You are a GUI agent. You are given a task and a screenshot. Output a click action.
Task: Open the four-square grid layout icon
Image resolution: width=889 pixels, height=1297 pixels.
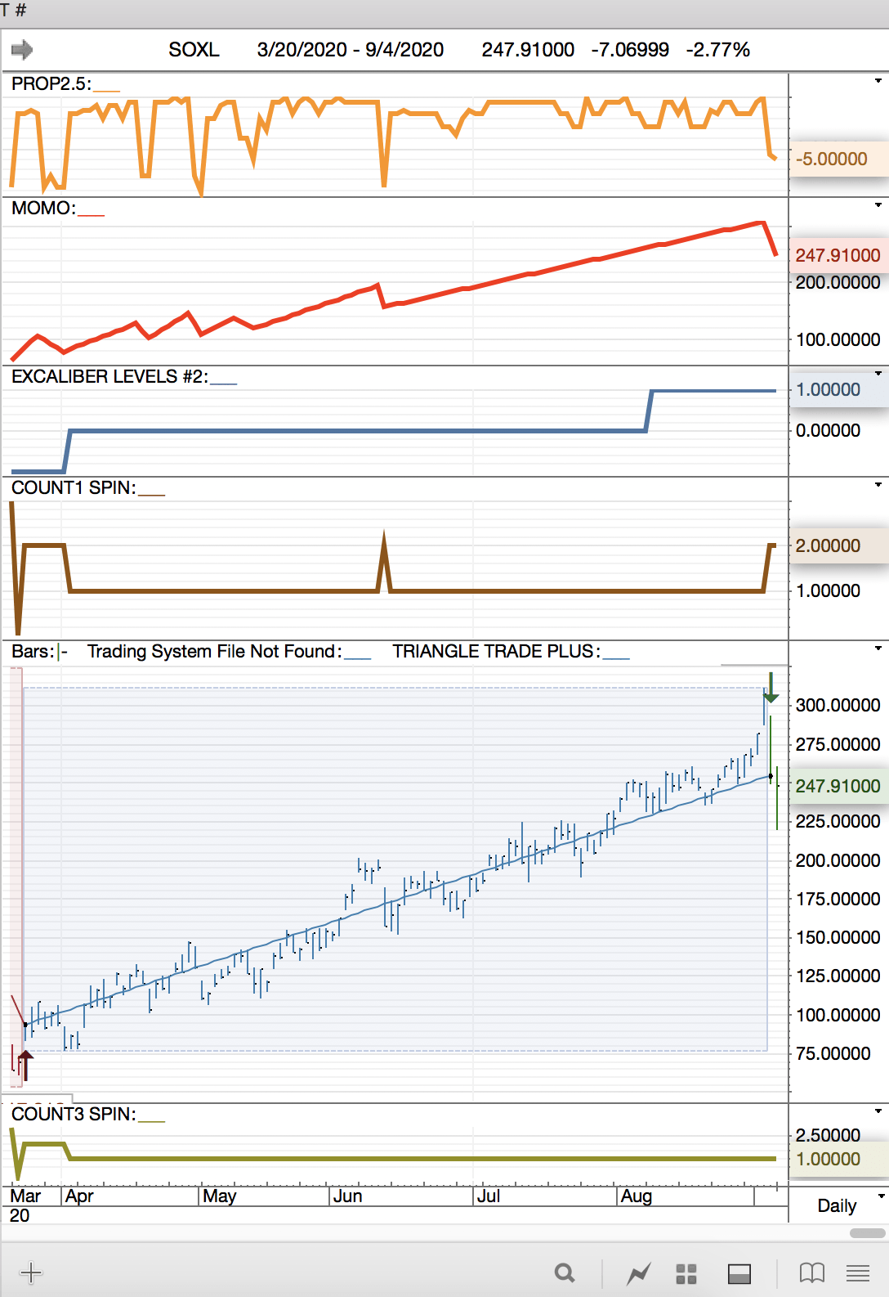pos(686,1273)
